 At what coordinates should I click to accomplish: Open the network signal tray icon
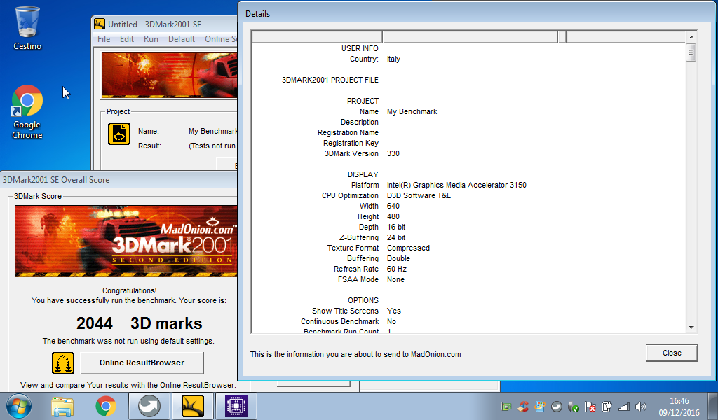tap(623, 406)
